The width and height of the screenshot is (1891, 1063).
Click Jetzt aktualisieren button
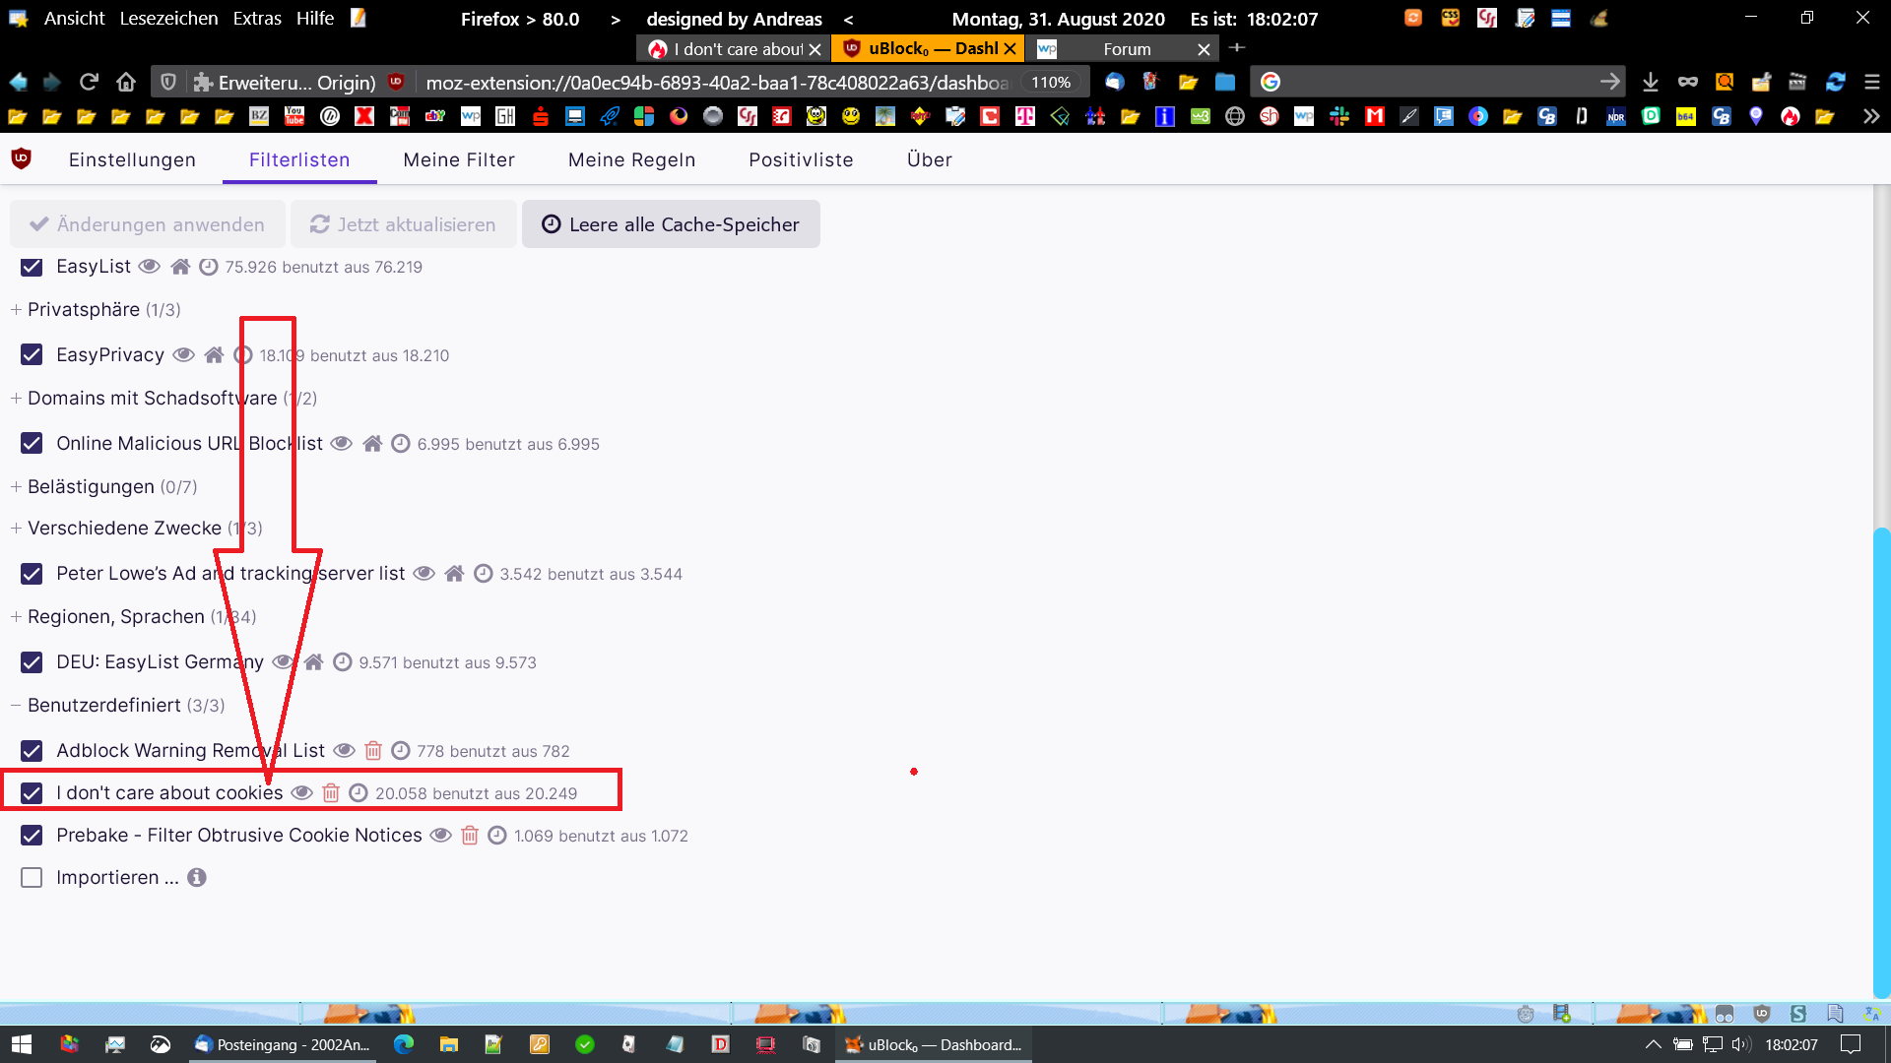402,224
